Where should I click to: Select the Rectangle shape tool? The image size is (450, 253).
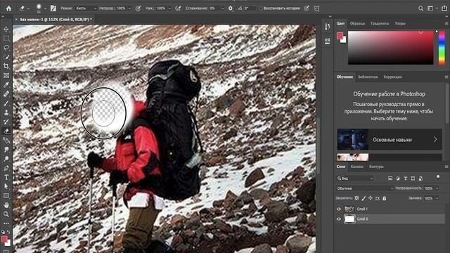click(x=6, y=195)
